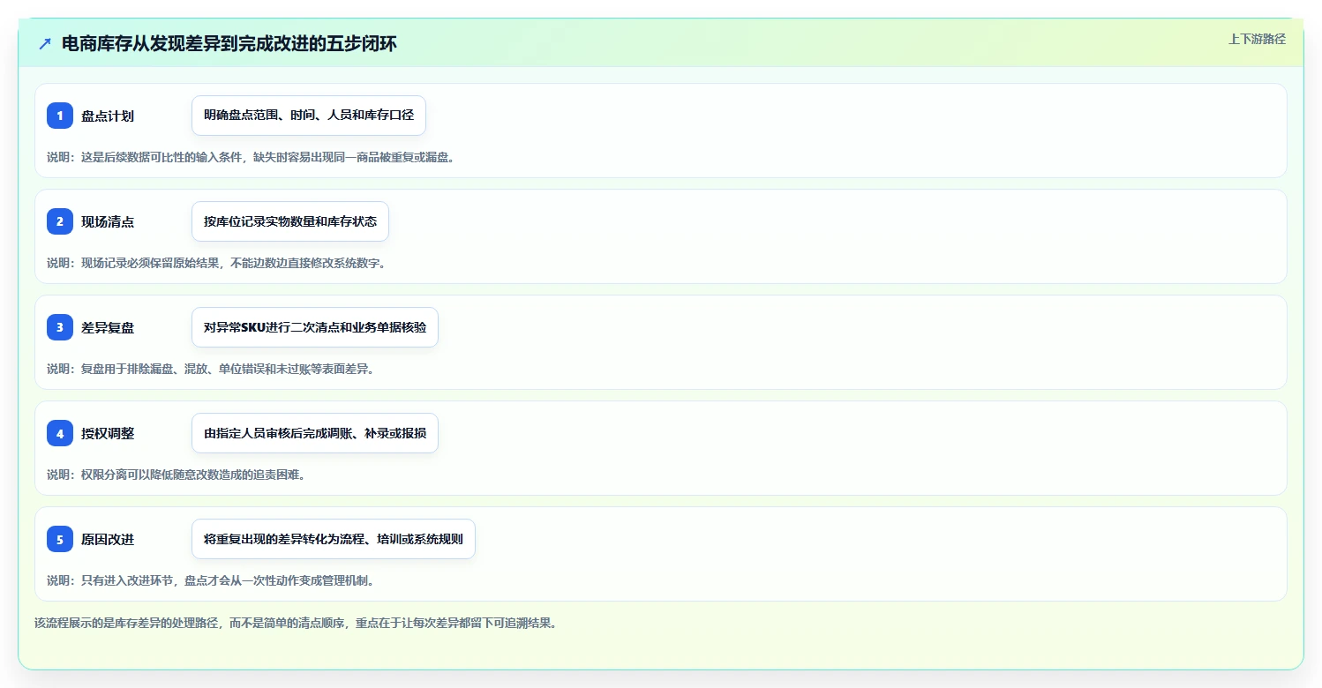Click step number badge 1
The image size is (1322, 688).
tap(60, 116)
